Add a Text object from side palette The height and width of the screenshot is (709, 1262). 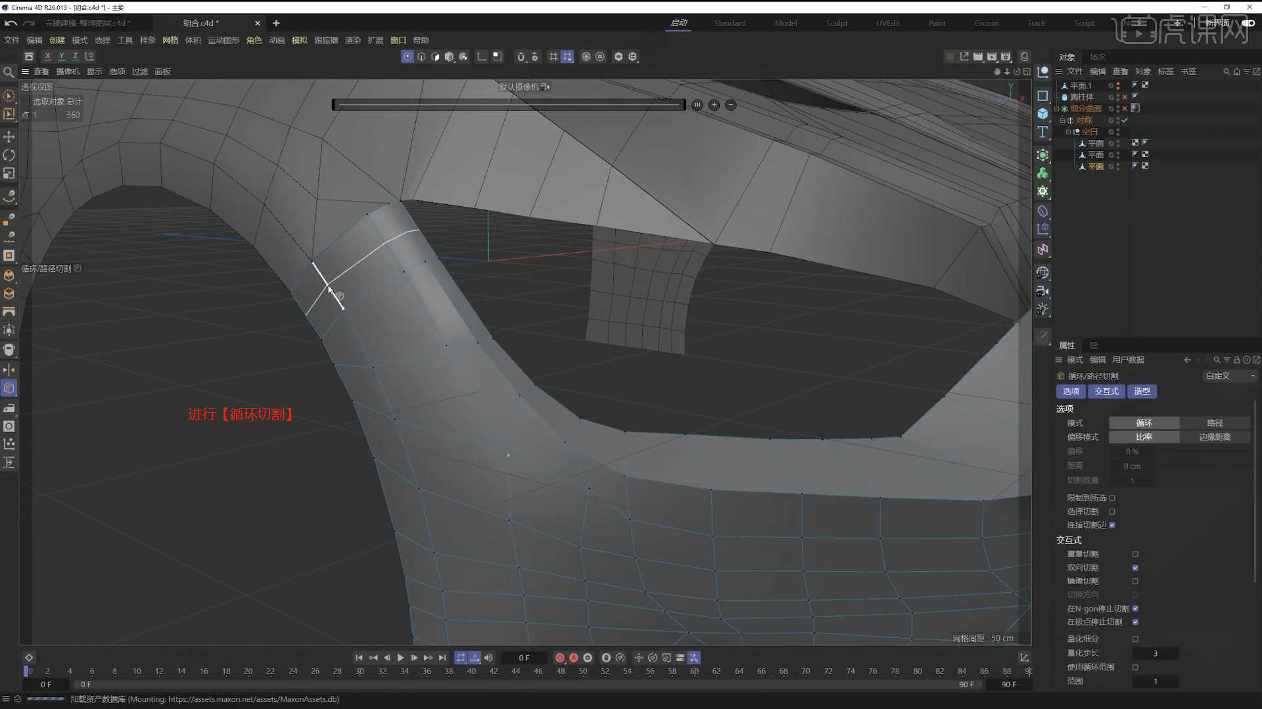[1042, 132]
